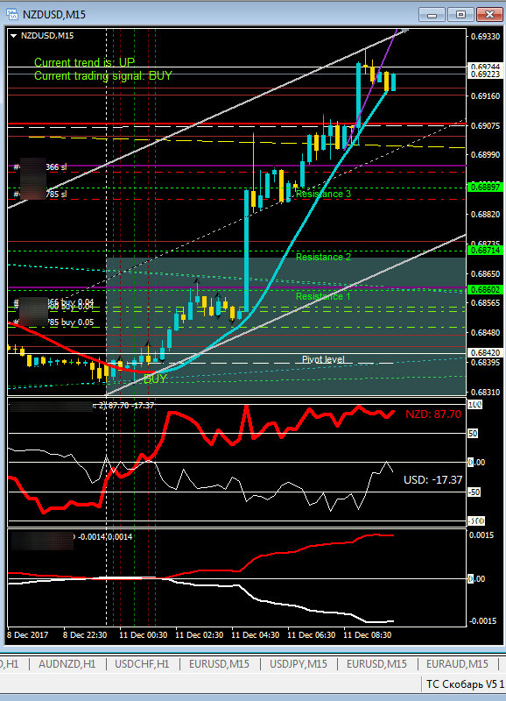Close the NZDUSD,M15 chart window
This screenshot has height=701, width=506.
[489, 15]
